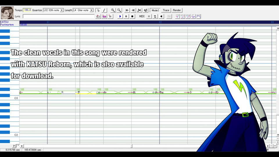Image resolution: width=279 pixels, height=157 pixels.
Task: Click the note with left arrow icon
Action: pyautogui.click(x=139, y=10)
